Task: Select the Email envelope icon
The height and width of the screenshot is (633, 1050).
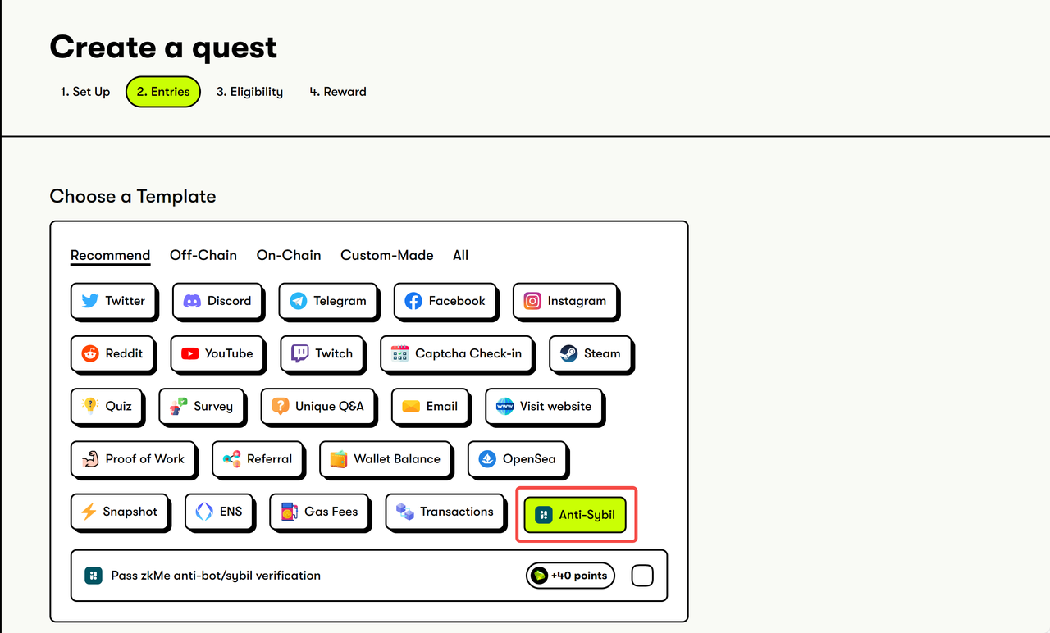Action: [x=411, y=406]
